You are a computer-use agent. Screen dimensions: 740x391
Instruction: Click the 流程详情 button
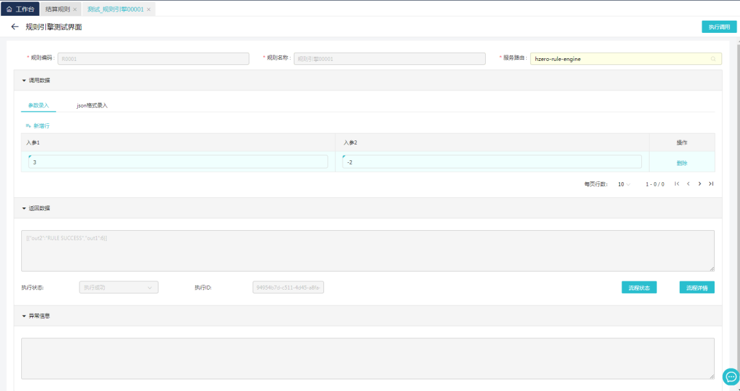tap(697, 288)
